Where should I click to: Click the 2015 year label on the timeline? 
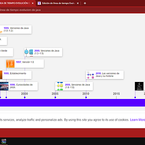[116, 94]
